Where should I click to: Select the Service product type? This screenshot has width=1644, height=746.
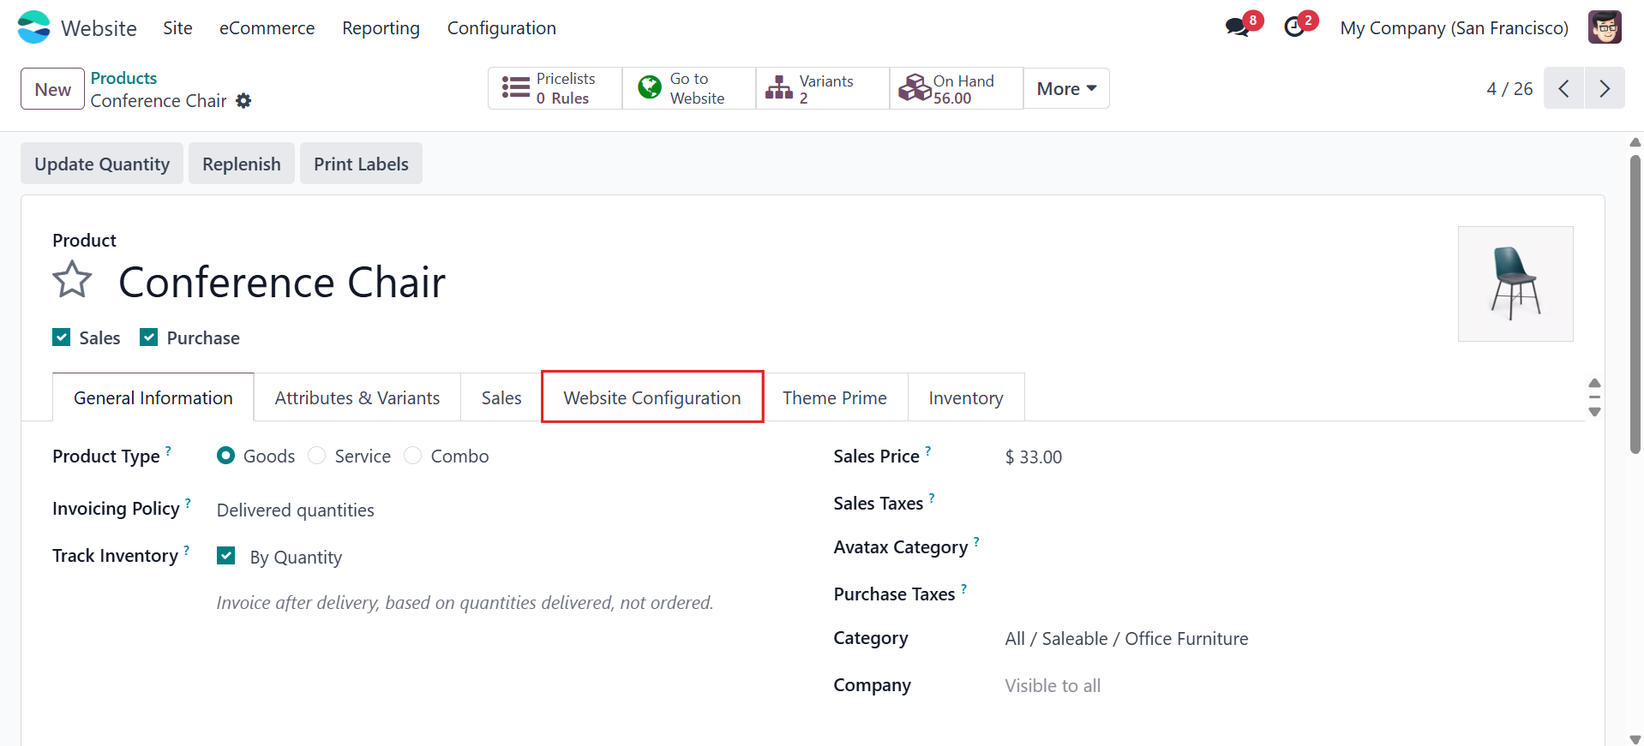click(317, 456)
